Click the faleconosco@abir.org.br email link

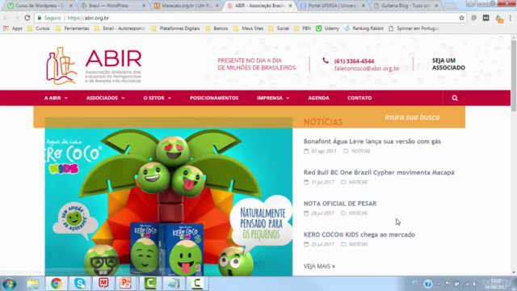coord(367,68)
